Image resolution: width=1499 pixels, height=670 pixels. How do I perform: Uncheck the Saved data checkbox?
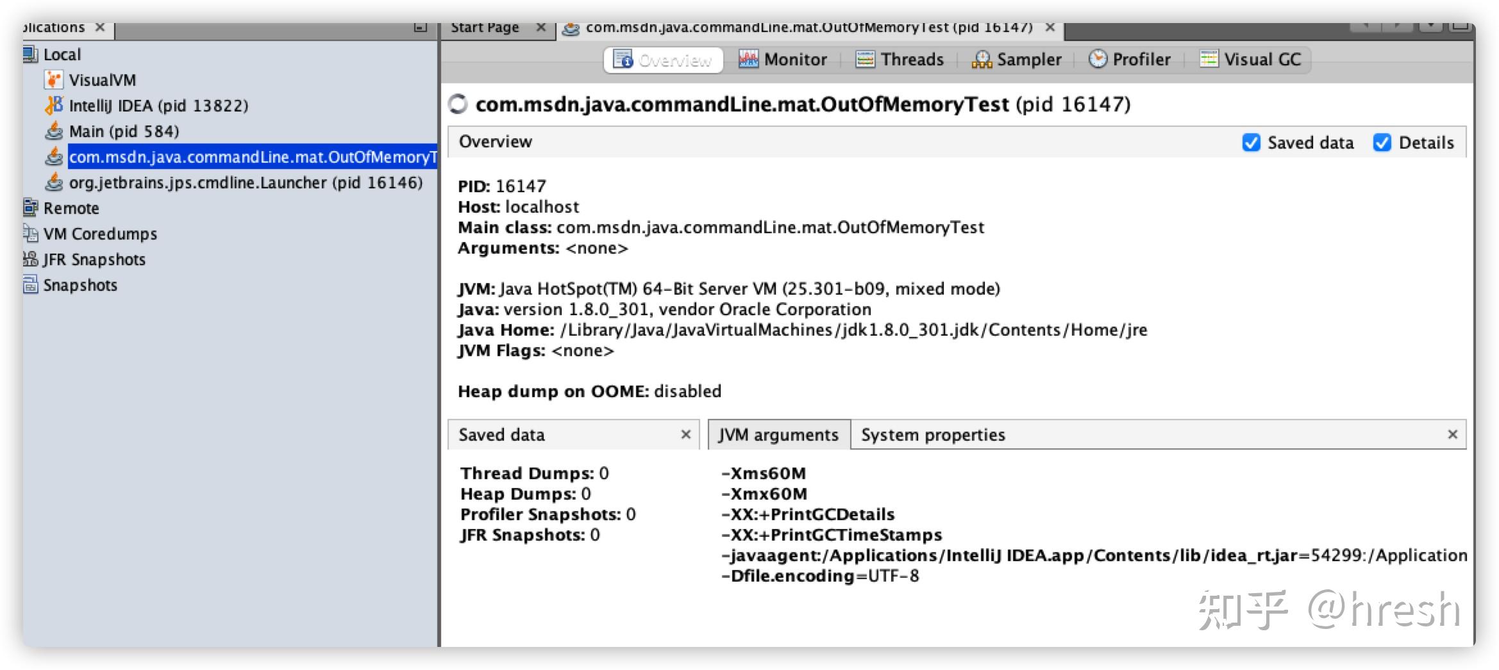pyautogui.click(x=1251, y=142)
